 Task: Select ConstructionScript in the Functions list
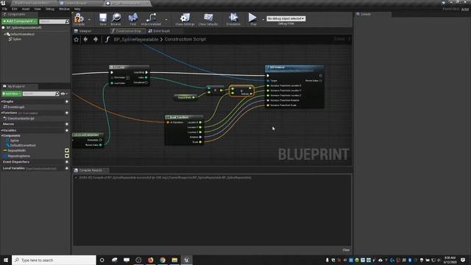(21, 119)
